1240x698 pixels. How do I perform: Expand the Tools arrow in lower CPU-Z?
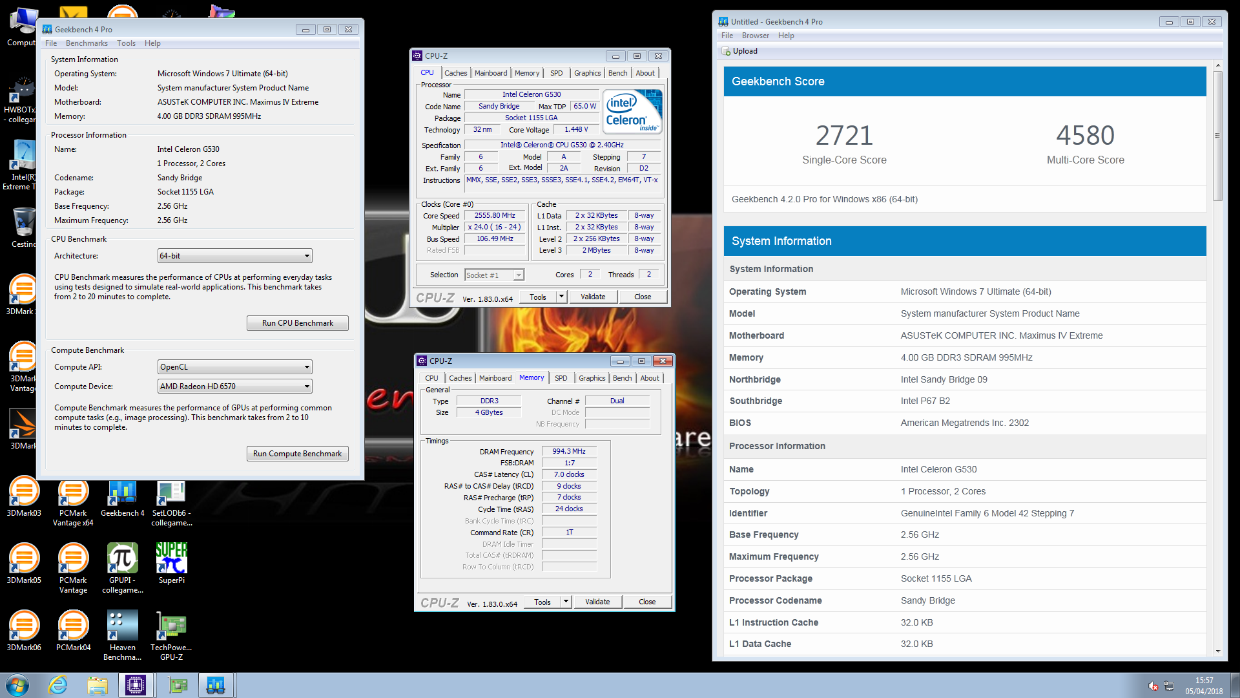(566, 602)
